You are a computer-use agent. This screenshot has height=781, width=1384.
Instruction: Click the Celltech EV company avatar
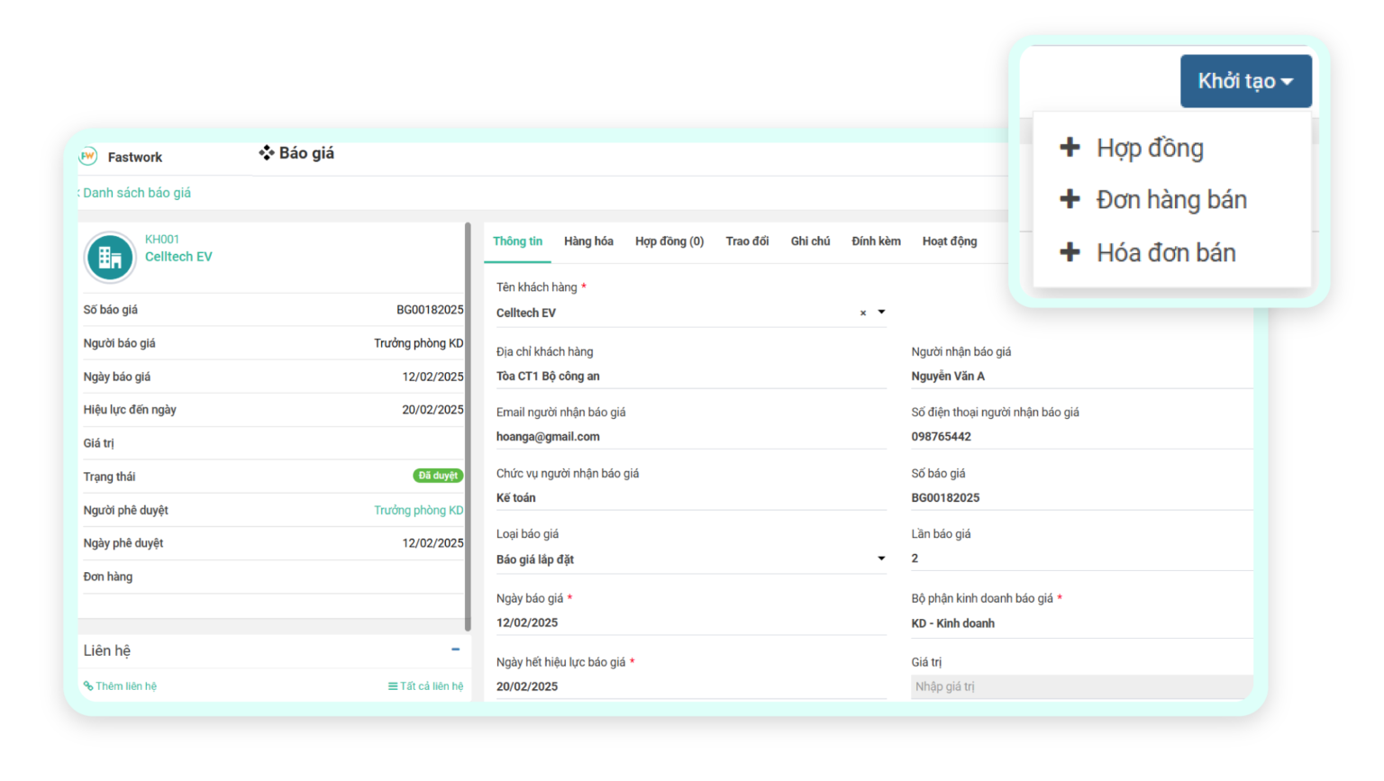click(x=110, y=257)
